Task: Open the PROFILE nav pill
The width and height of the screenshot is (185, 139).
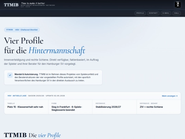Action: pos(140,13)
